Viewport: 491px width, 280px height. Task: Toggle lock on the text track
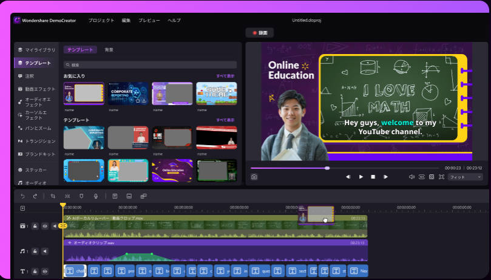pos(35,271)
